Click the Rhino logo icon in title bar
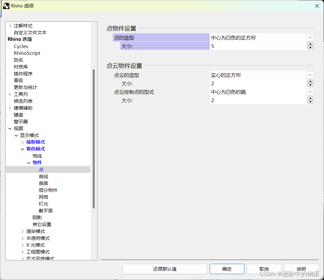The height and width of the screenshot is (280, 324). click(6, 6)
